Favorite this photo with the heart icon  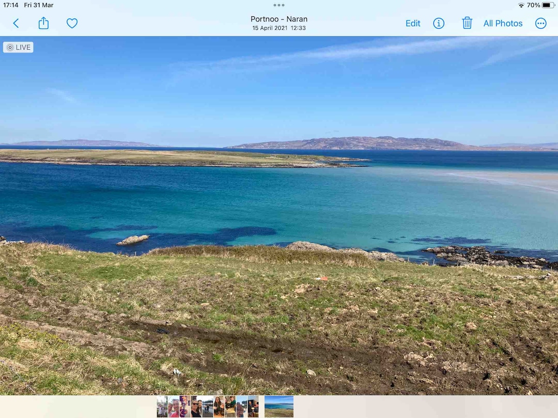(72, 23)
